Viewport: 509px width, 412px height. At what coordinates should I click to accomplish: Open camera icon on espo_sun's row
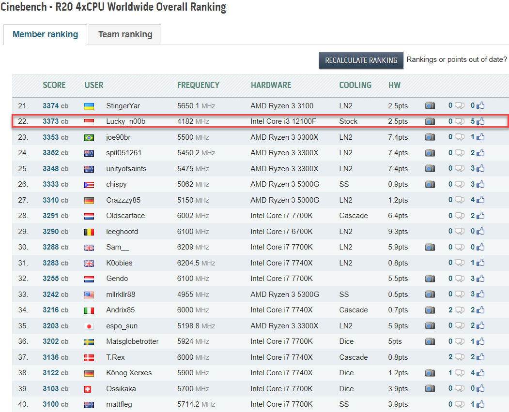[430, 325]
